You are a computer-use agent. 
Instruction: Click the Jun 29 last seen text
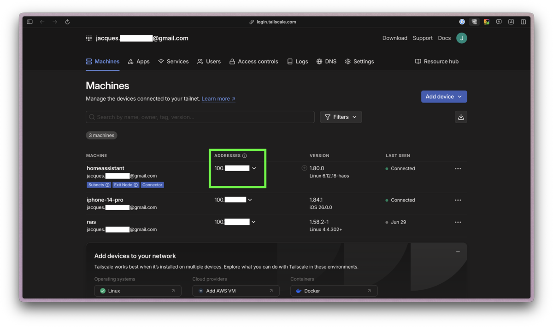coord(399,222)
